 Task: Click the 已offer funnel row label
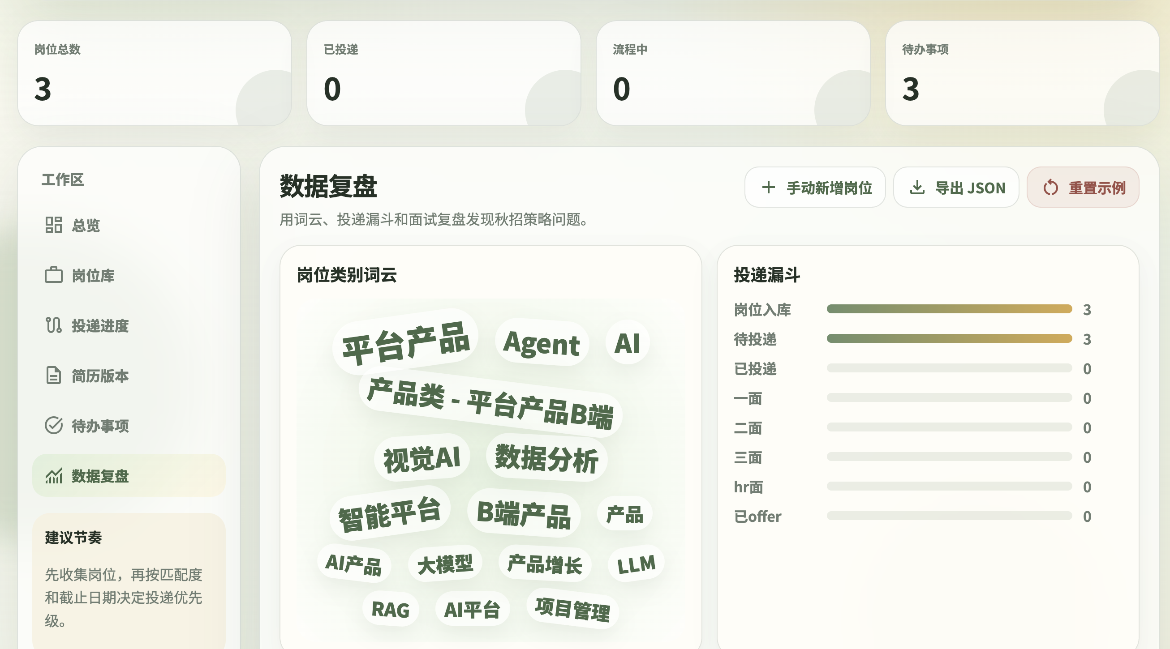point(757,516)
